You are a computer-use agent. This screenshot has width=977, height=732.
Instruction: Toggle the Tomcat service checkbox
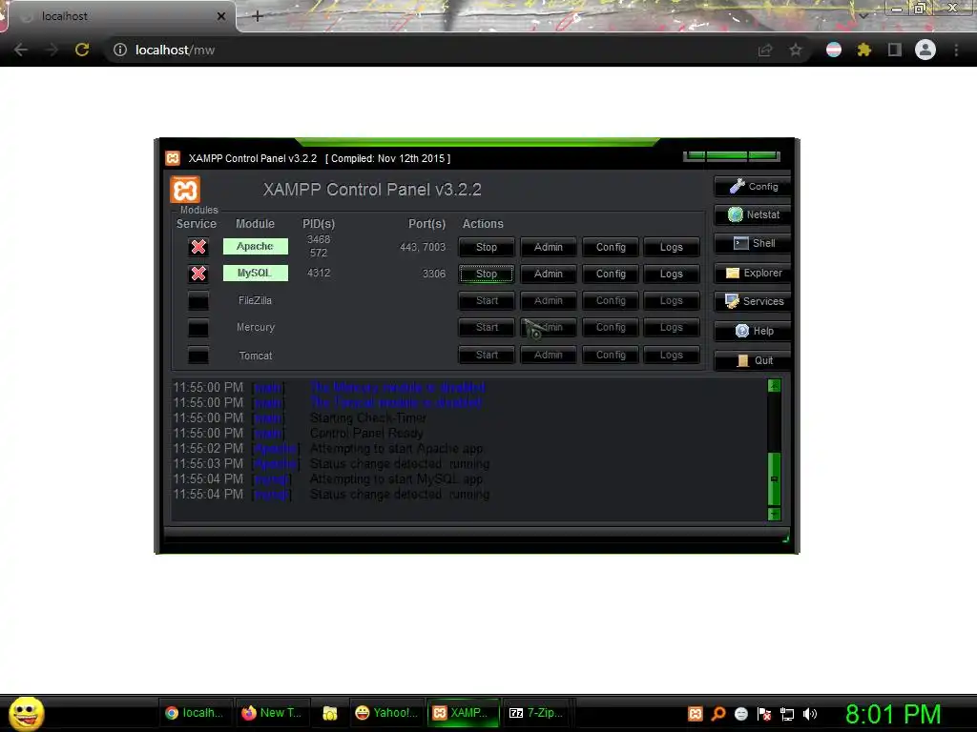(x=198, y=356)
